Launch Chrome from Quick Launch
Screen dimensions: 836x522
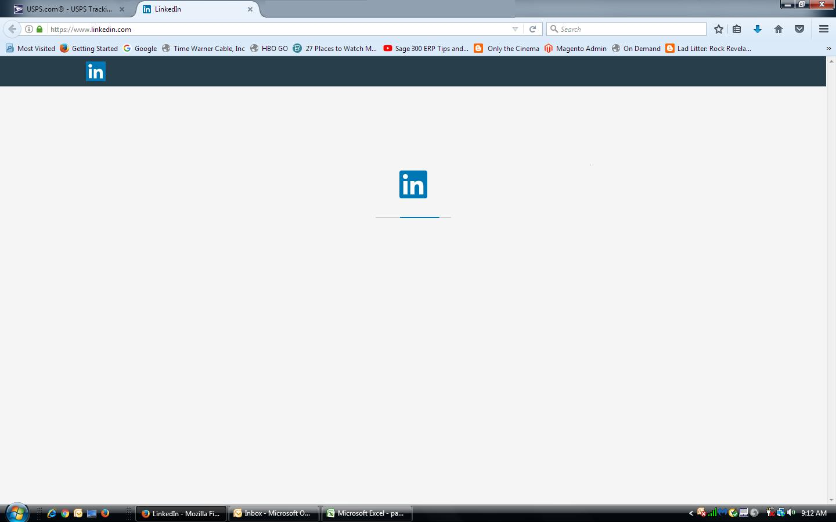coord(65,513)
